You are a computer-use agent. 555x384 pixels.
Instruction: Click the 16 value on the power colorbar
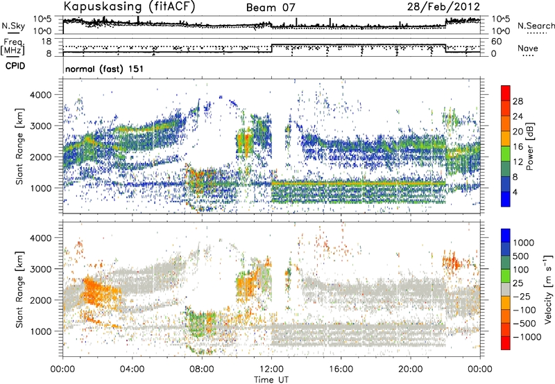click(x=518, y=147)
